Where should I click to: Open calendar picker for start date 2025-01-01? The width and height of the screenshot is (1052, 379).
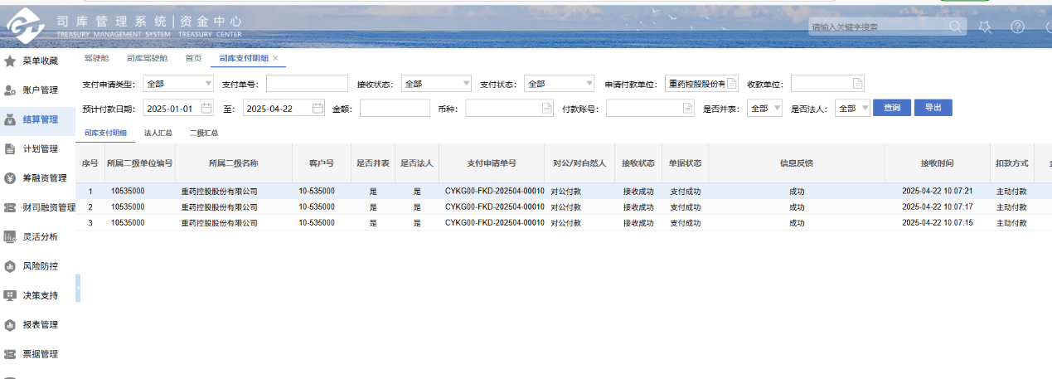(x=206, y=108)
